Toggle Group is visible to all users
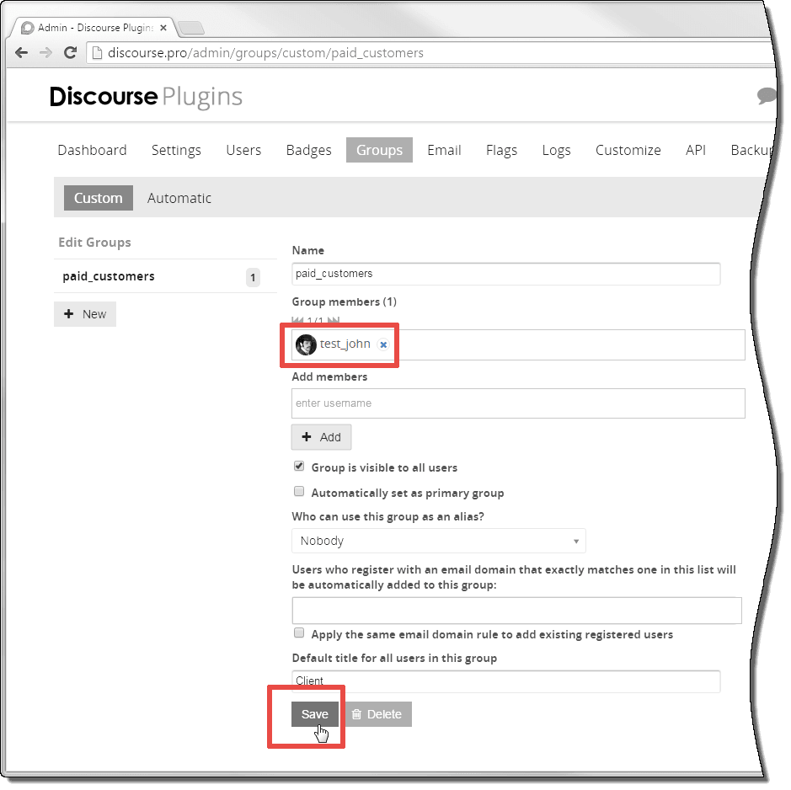The image size is (791, 790). click(299, 466)
